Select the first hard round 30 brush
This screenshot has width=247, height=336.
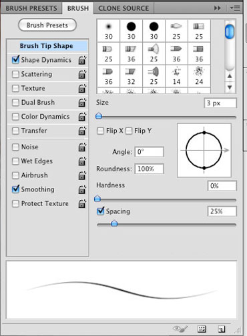click(x=131, y=31)
